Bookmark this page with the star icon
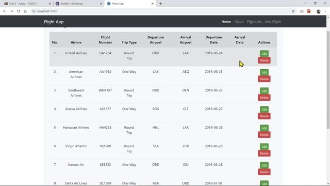 point(293,11)
